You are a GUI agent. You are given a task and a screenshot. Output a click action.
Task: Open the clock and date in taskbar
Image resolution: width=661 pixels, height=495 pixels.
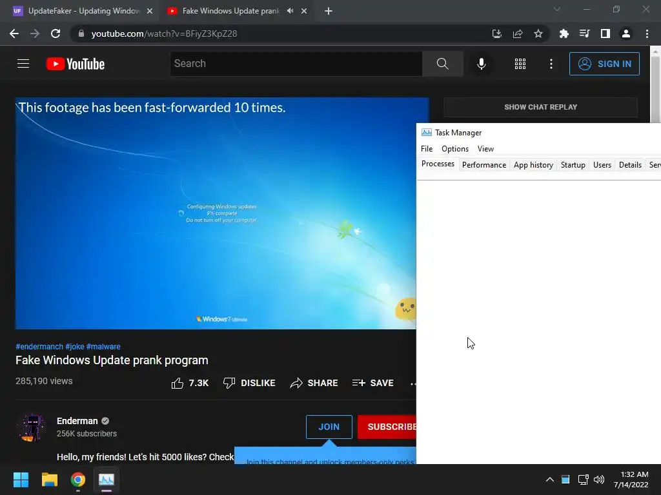pyautogui.click(x=631, y=480)
